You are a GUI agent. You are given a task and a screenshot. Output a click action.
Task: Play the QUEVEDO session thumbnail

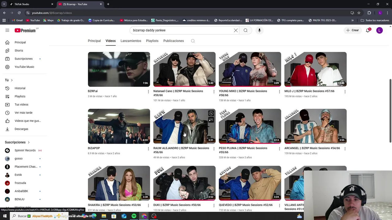250,183
